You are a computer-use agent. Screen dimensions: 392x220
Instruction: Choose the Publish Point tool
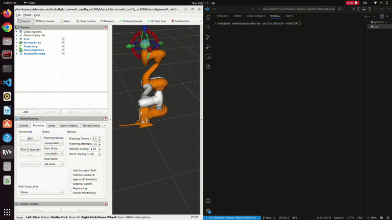(x=180, y=21)
